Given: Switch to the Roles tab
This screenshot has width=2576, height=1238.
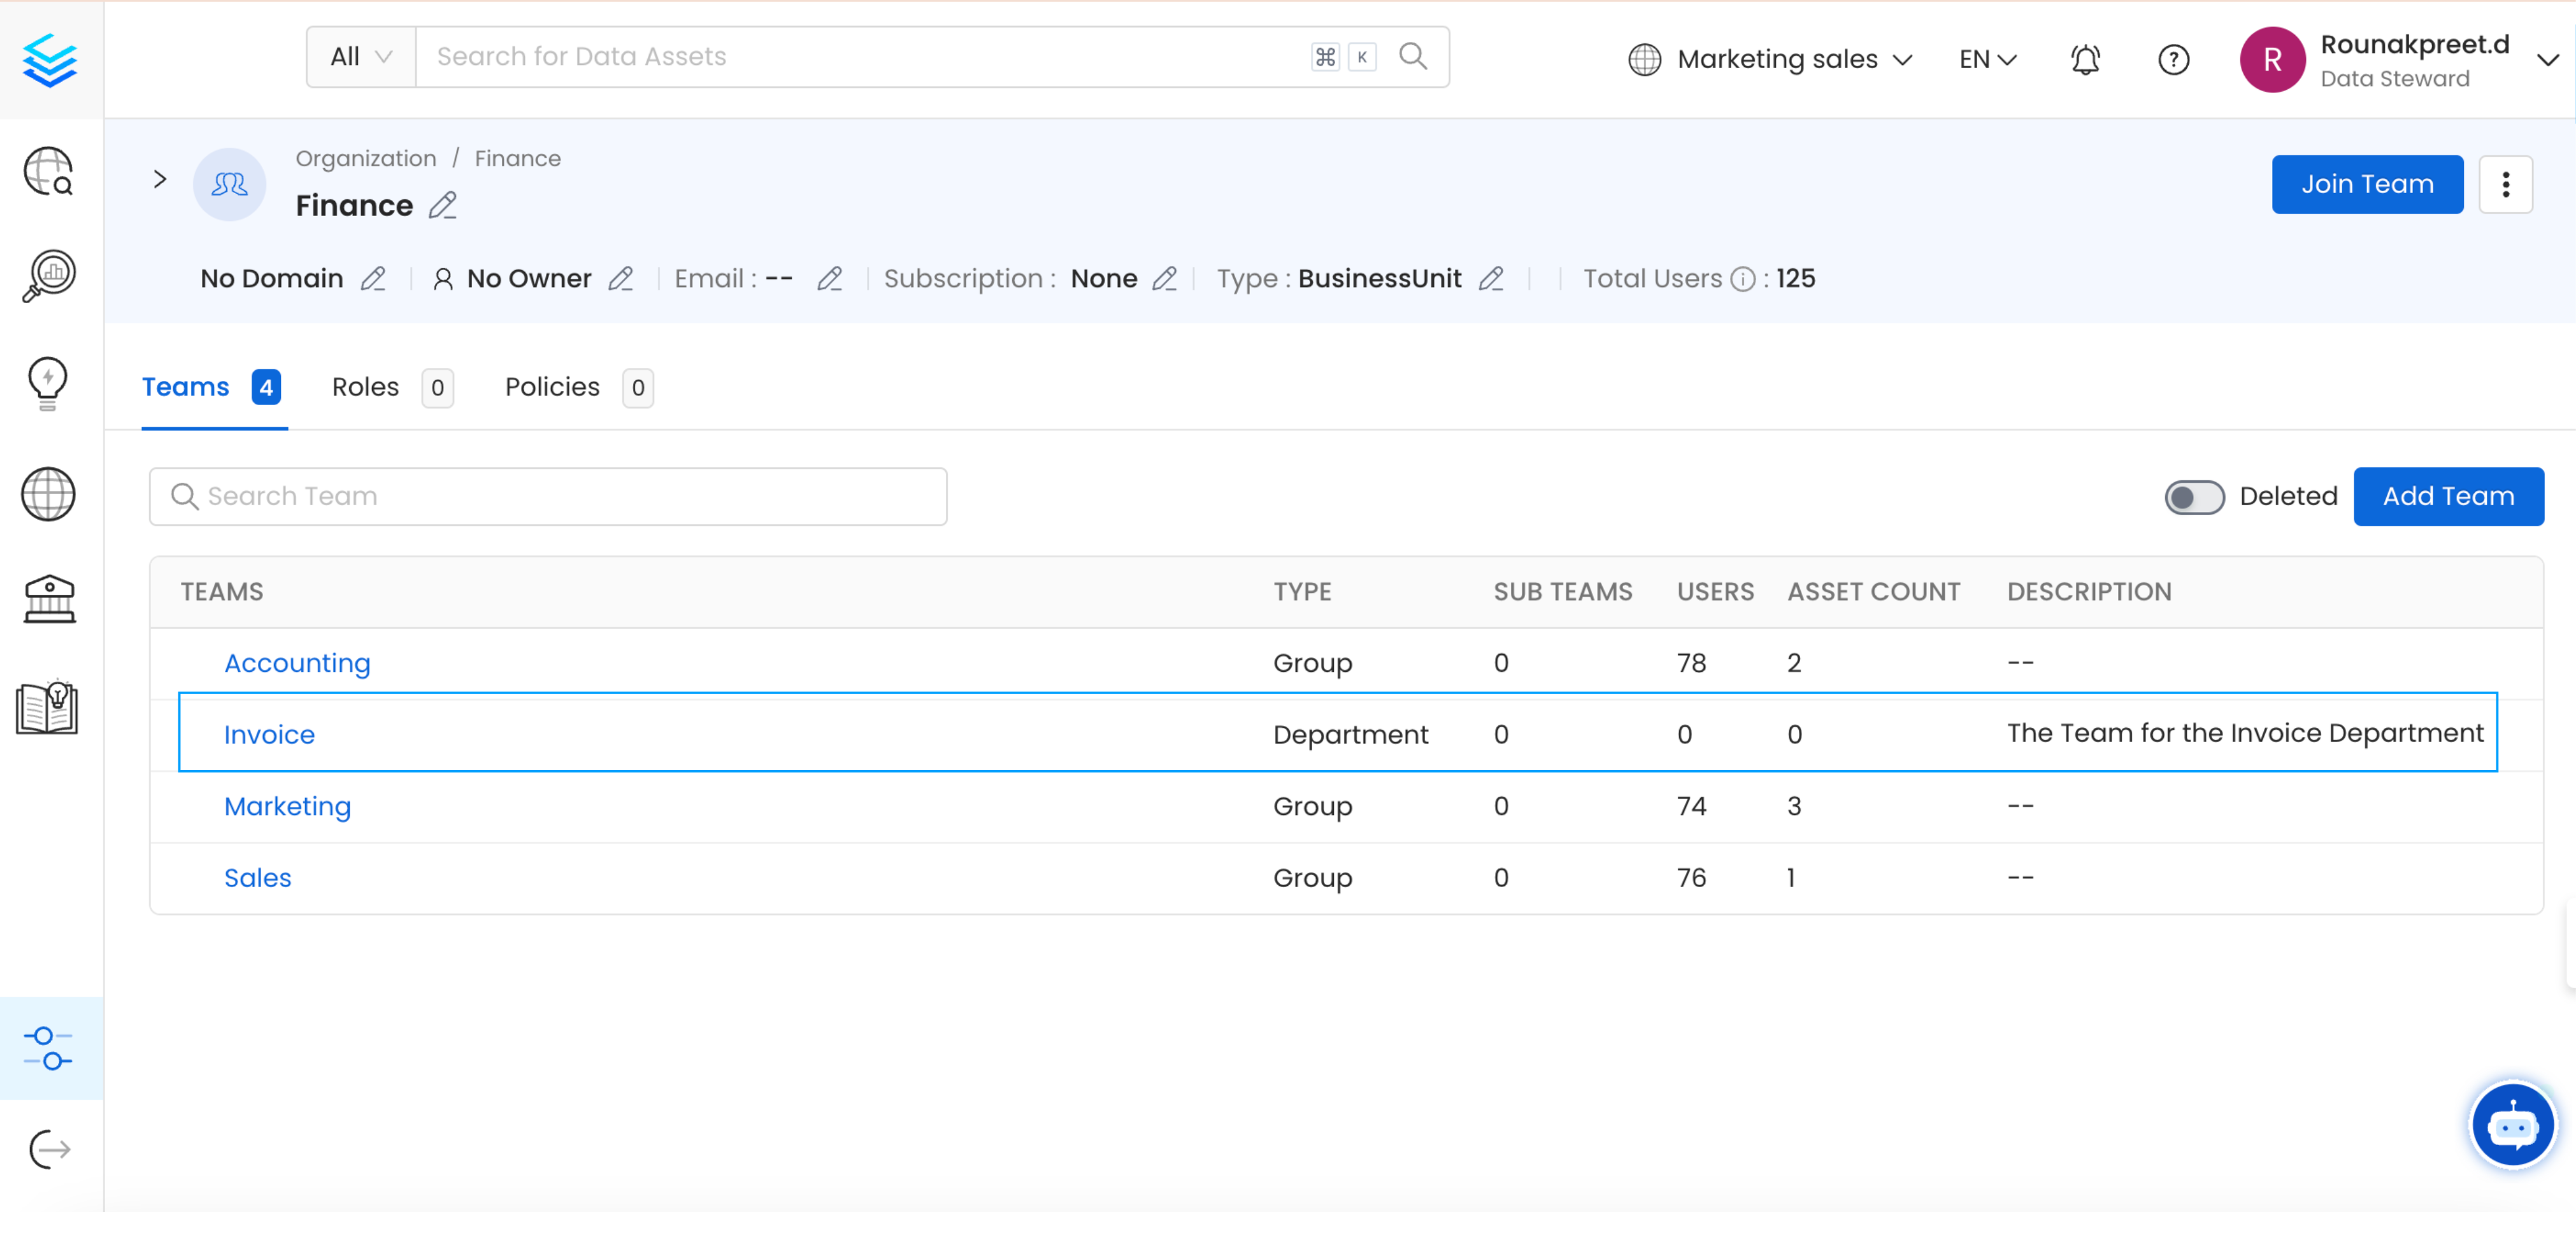Looking at the screenshot, I should click(366, 387).
